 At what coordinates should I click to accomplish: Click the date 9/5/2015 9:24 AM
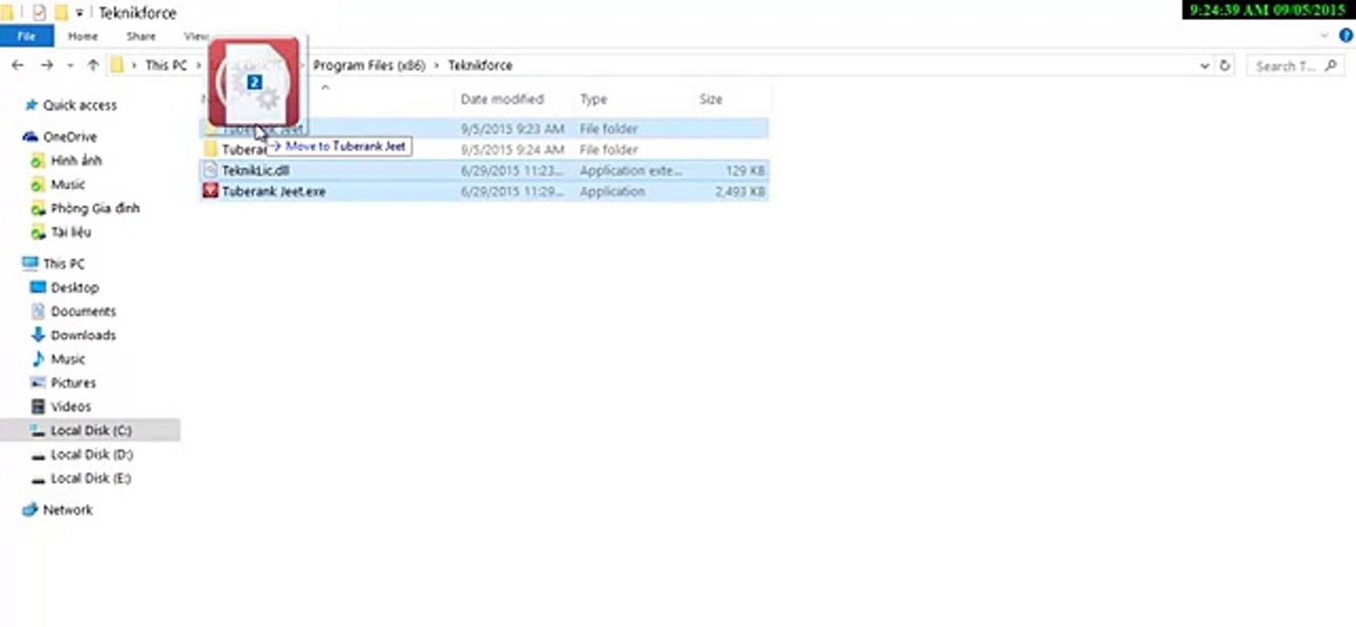(x=512, y=150)
